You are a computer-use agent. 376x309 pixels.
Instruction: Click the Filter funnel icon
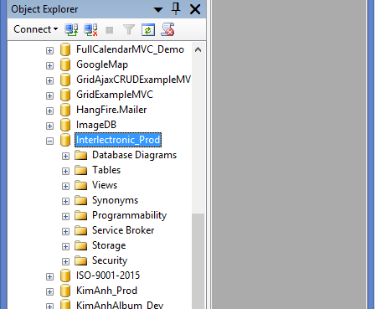click(129, 29)
